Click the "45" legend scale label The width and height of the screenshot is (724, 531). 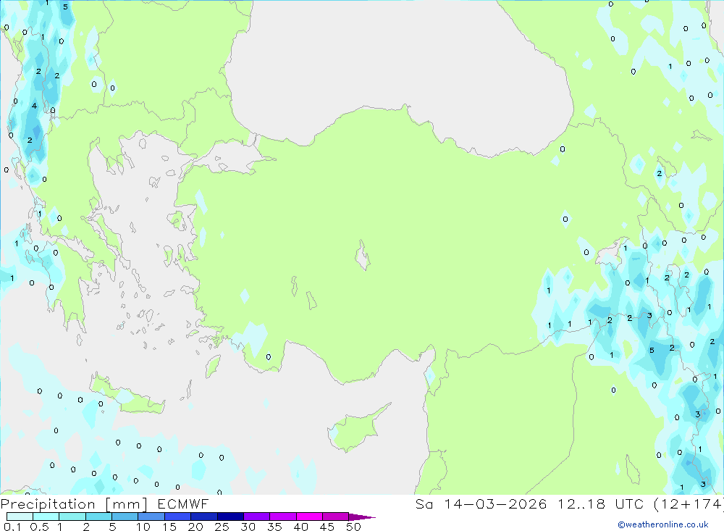(x=327, y=527)
